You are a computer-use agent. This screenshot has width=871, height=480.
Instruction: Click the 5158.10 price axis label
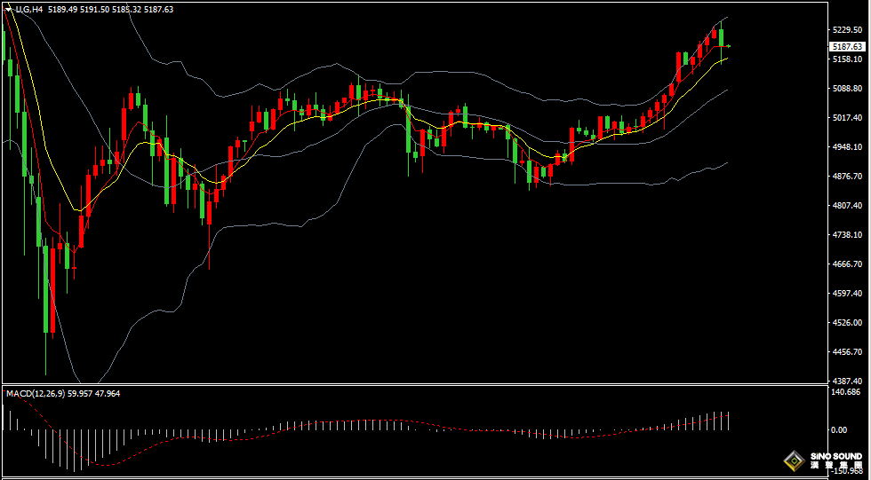[845, 59]
